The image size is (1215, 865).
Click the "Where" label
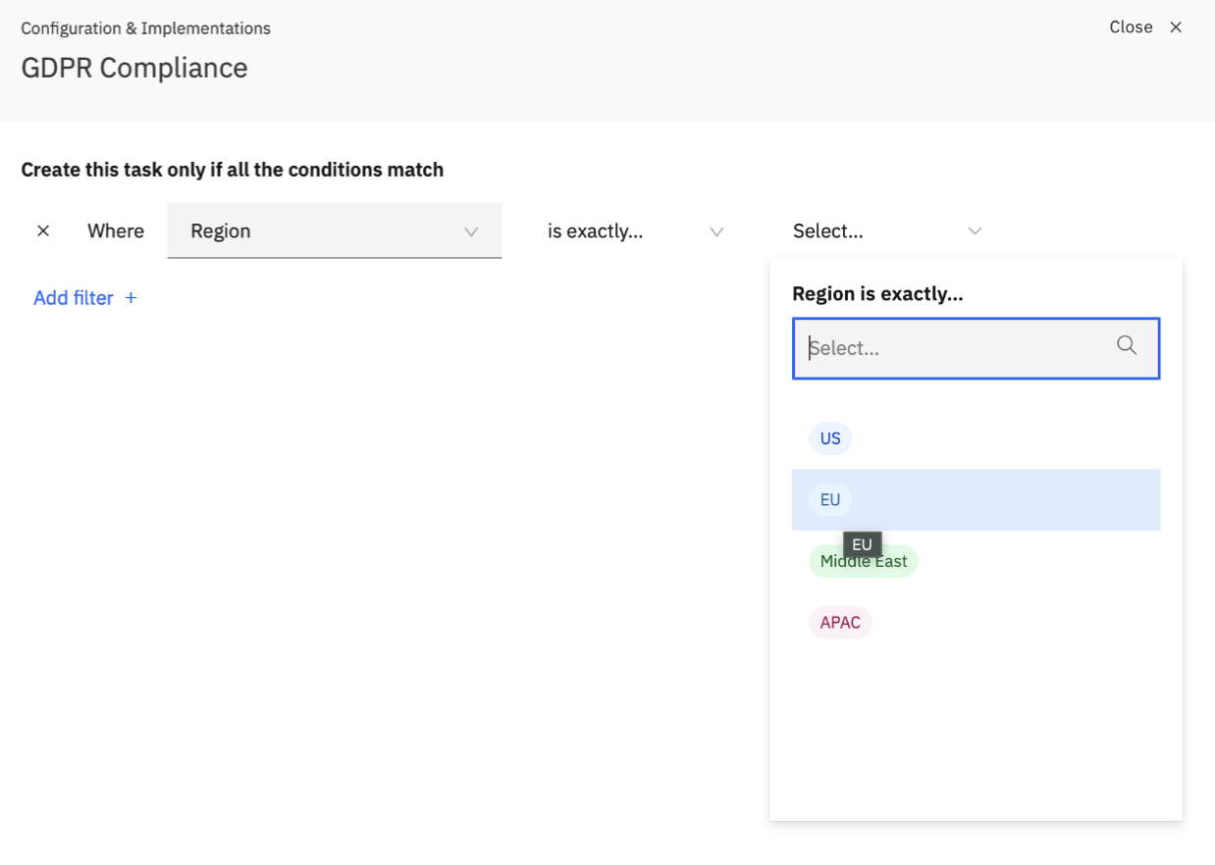tap(116, 230)
